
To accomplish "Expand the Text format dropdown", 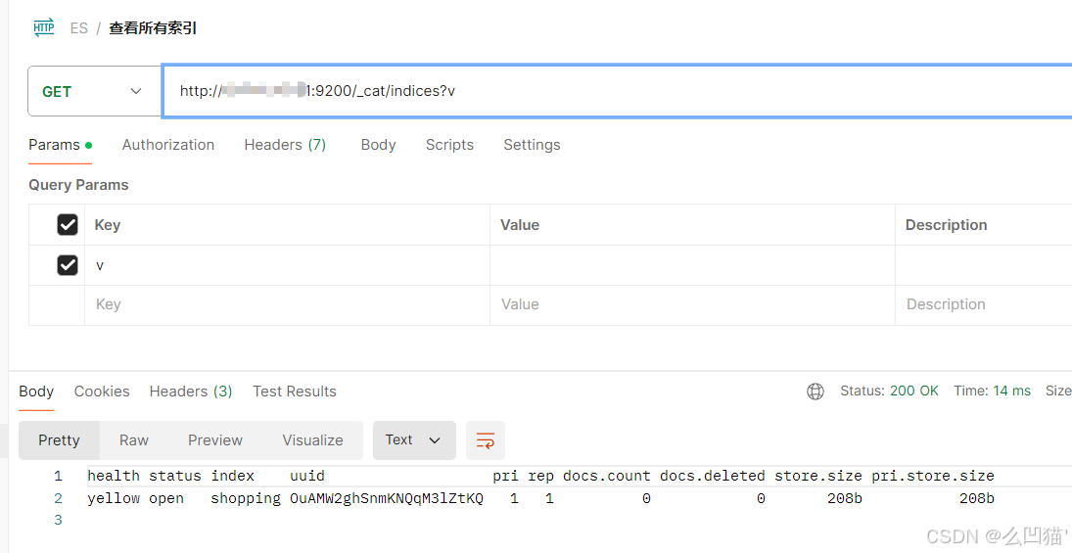I will (x=413, y=440).
